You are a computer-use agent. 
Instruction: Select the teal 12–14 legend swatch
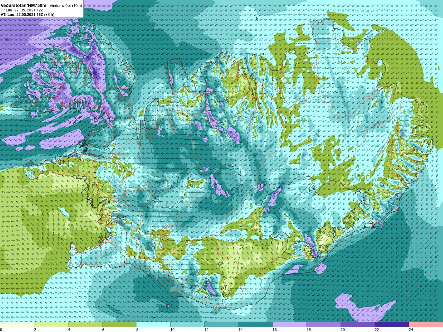(x=221, y=325)
